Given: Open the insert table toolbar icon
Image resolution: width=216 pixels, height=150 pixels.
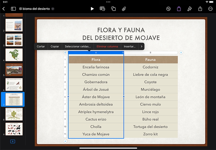Looking at the screenshot, I should (102, 9).
